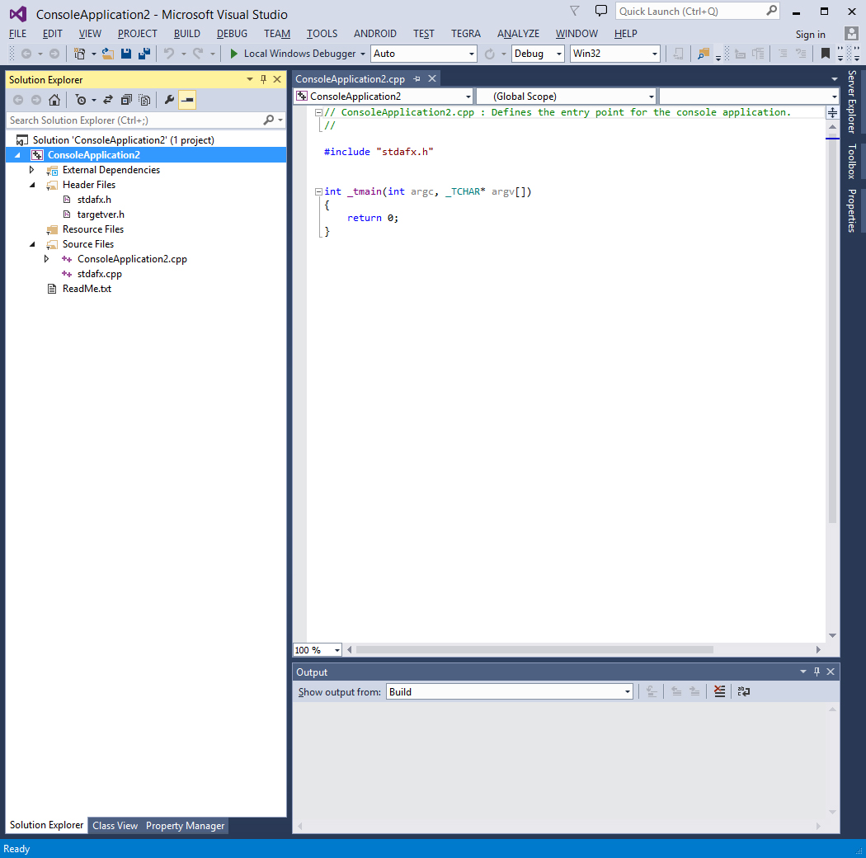Open the Properties side tab
This screenshot has width=866, height=858.
pos(852,210)
